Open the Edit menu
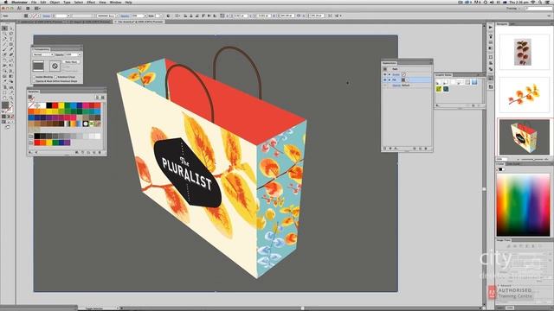Screen dimensions: 554x311 (43, 2)
